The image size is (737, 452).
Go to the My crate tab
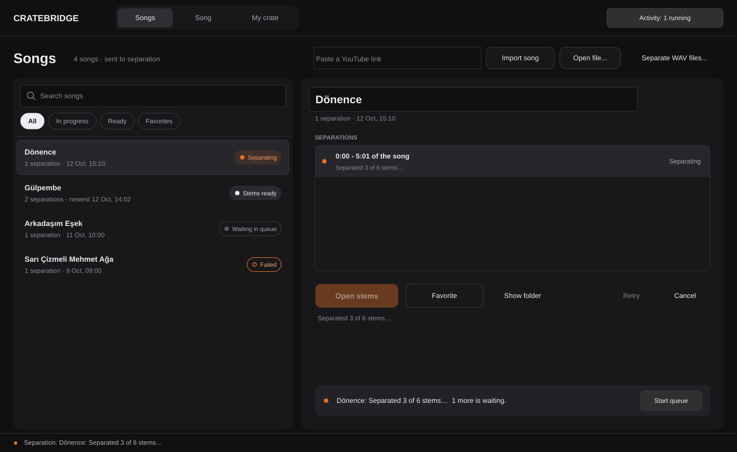click(265, 18)
